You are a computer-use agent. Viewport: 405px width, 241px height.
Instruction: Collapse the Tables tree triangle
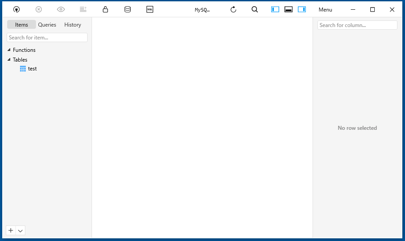coord(9,59)
